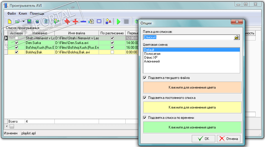265x147 pixels.
Task: Click the Отмена button in Опции dialog
Action: click(229, 139)
